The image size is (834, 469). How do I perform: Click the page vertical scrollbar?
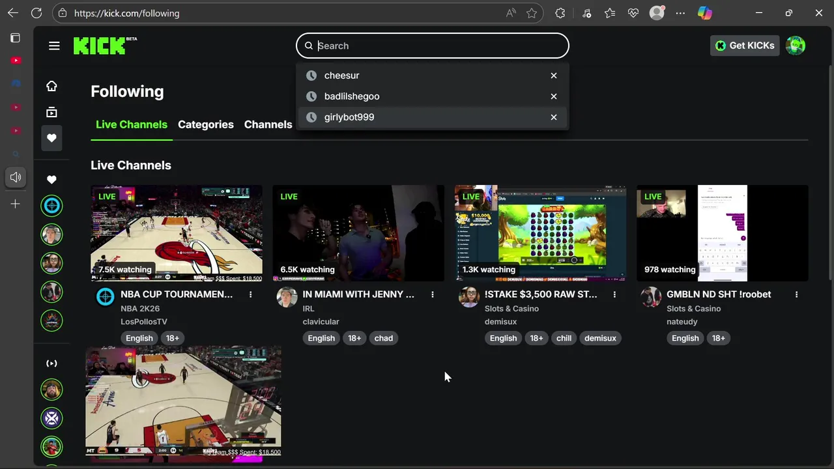(x=830, y=173)
